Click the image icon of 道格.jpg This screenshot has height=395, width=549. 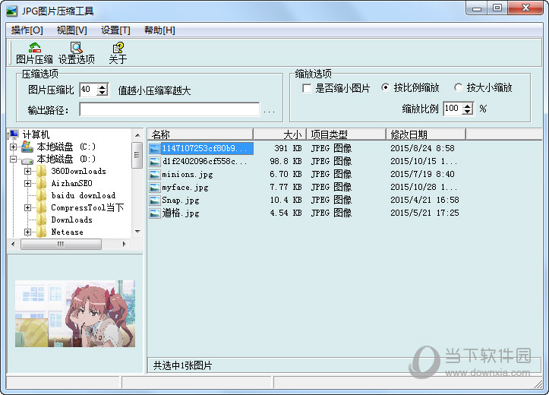pyautogui.click(x=155, y=213)
